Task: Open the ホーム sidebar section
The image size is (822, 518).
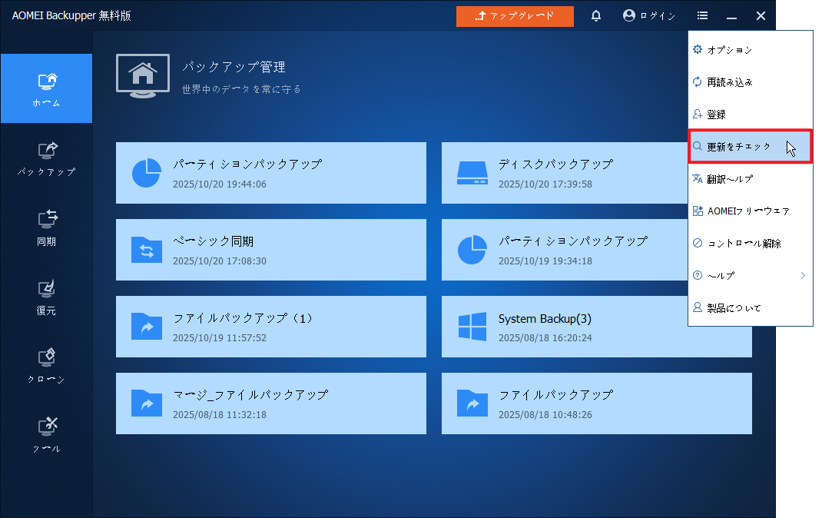Action: click(x=46, y=88)
